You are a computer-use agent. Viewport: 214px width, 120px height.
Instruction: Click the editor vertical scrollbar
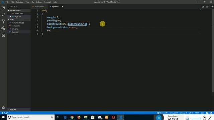tap(213, 51)
